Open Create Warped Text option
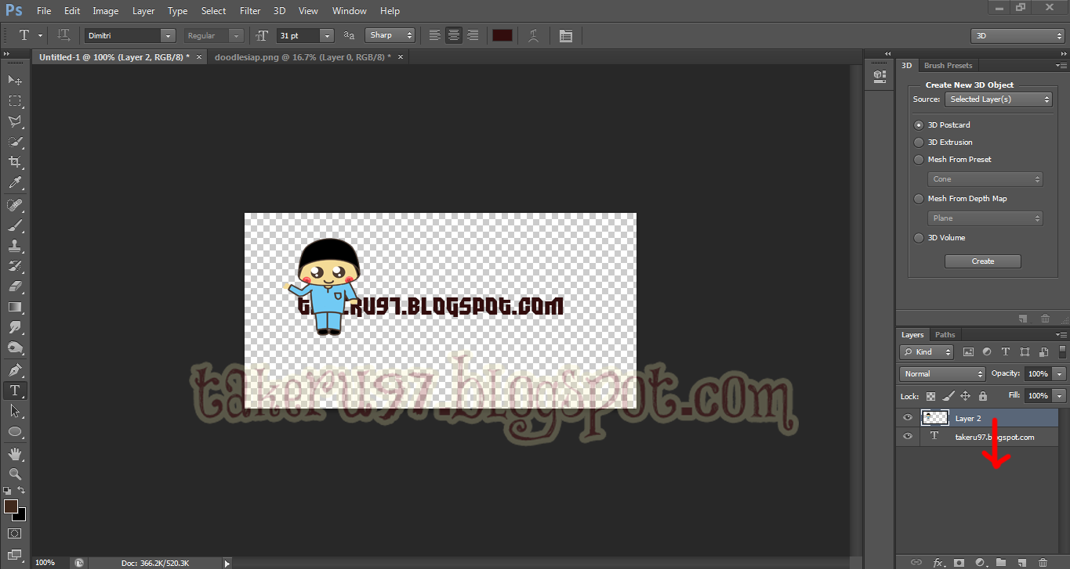The width and height of the screenshot is (1070, 569). click(x=533, y=35)
